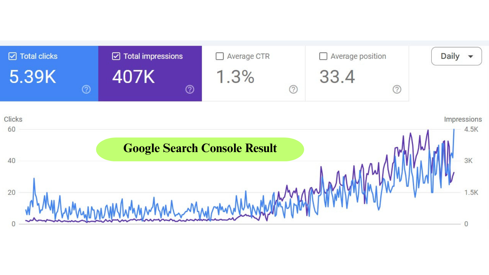The height and width of the screenshot is (275, 489).
Task: Open help icon on Total clicks card
Action: pos(86,89)
